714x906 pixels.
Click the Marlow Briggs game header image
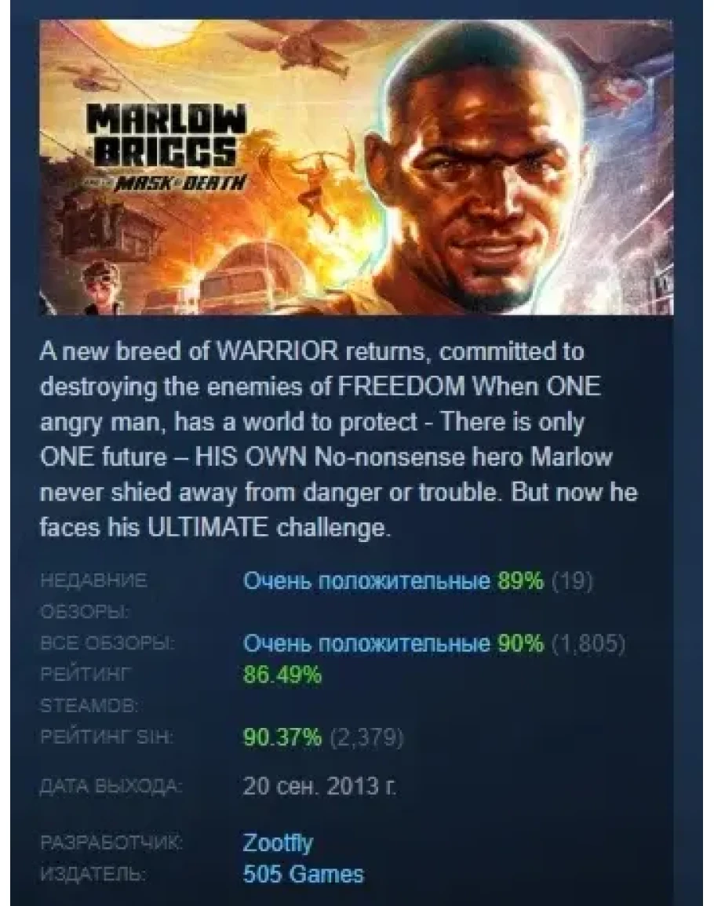point(356,168)
